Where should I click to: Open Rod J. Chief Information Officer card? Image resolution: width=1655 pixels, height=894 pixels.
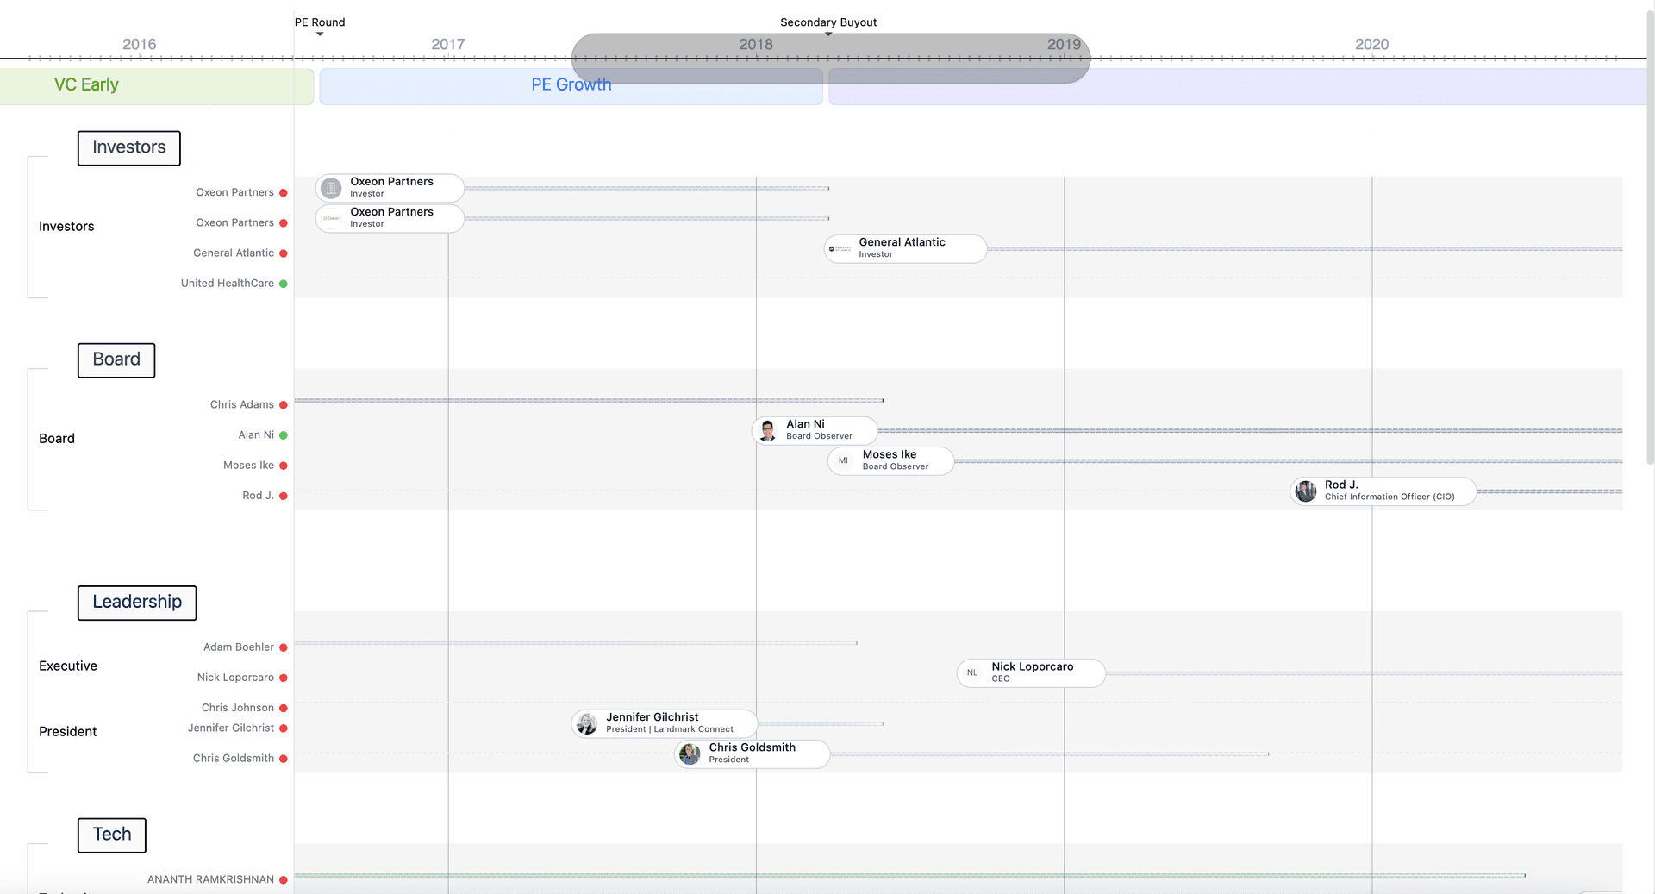point(1383,491)
